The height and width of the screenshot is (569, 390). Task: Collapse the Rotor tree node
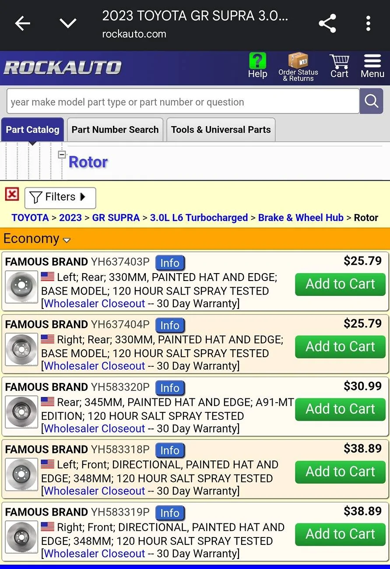coord(62,155)
